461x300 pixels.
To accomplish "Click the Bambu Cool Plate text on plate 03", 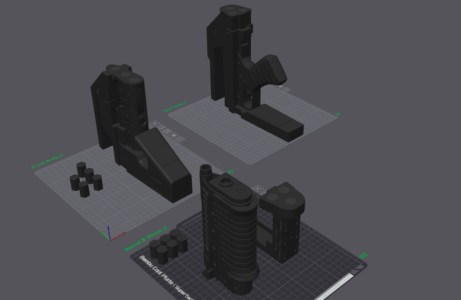I will 166,278.
